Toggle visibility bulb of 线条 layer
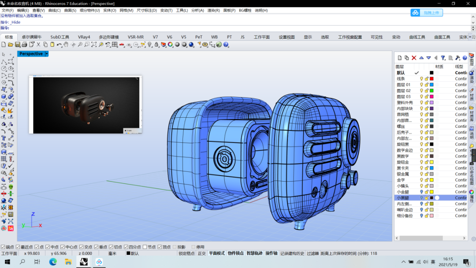This screenshot has height=268, width=476. click(x=421, y=78)
